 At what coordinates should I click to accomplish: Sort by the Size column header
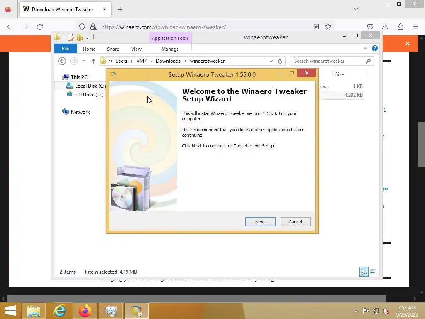coord(340,74)
